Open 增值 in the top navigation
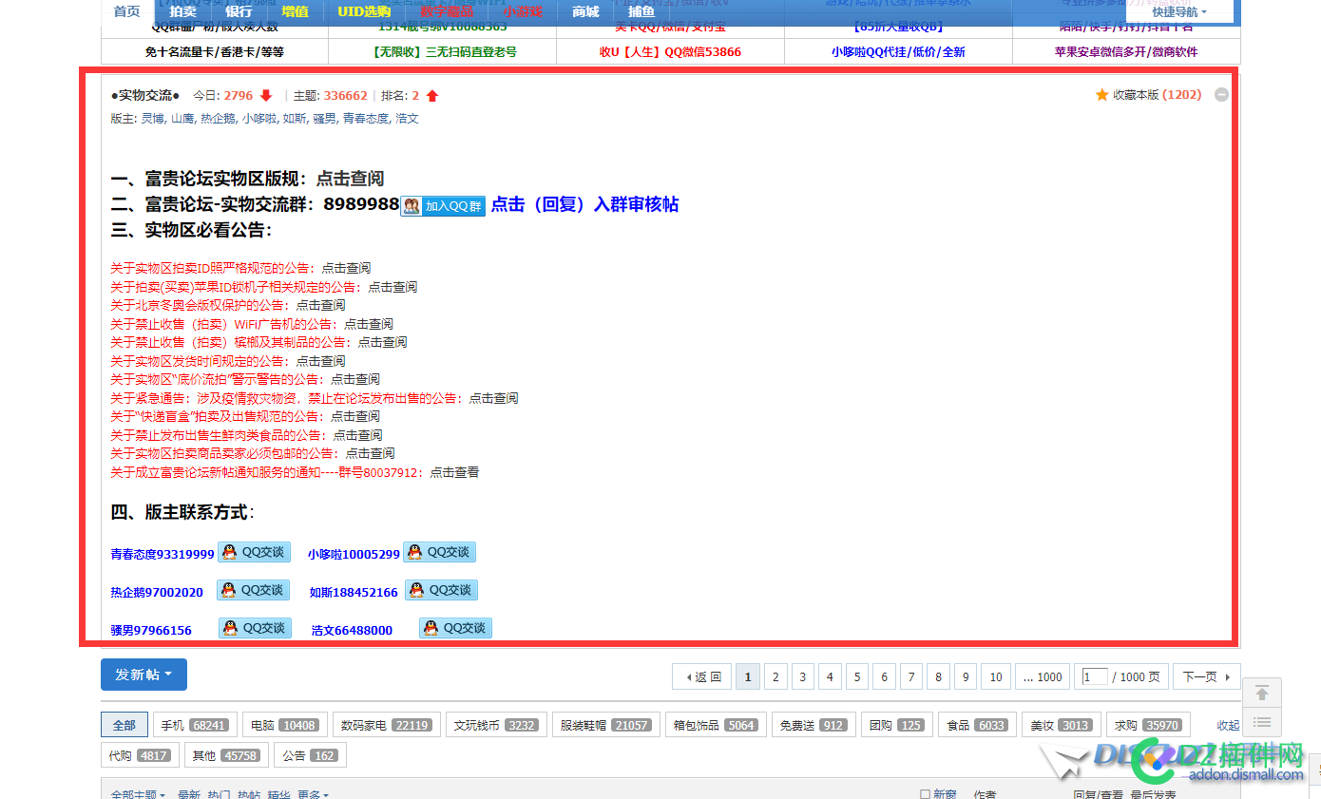Image resolution: width=1321 pixels, height=799 pixels. click(295, 11)
